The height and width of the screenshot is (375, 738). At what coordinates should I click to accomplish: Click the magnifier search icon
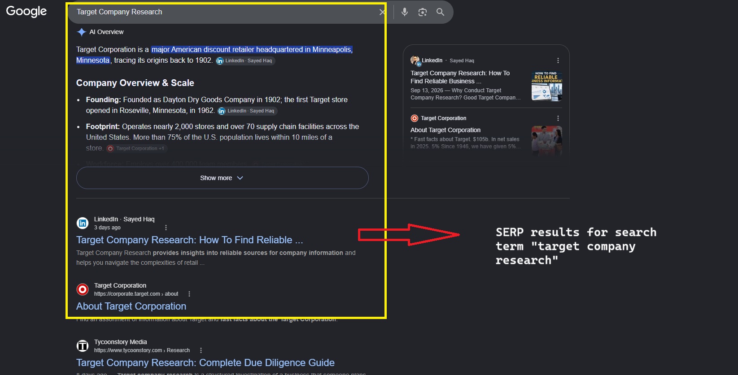[441, 12]
